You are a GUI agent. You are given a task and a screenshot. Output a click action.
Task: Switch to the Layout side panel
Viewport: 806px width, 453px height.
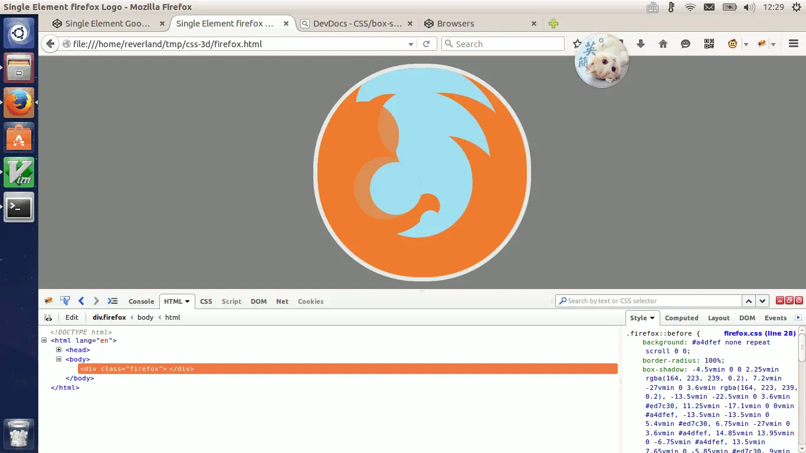[719, 318]
